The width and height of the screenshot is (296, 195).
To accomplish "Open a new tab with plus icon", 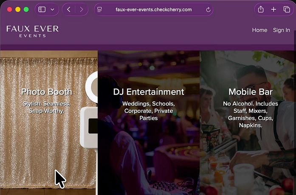I will 273,9.
